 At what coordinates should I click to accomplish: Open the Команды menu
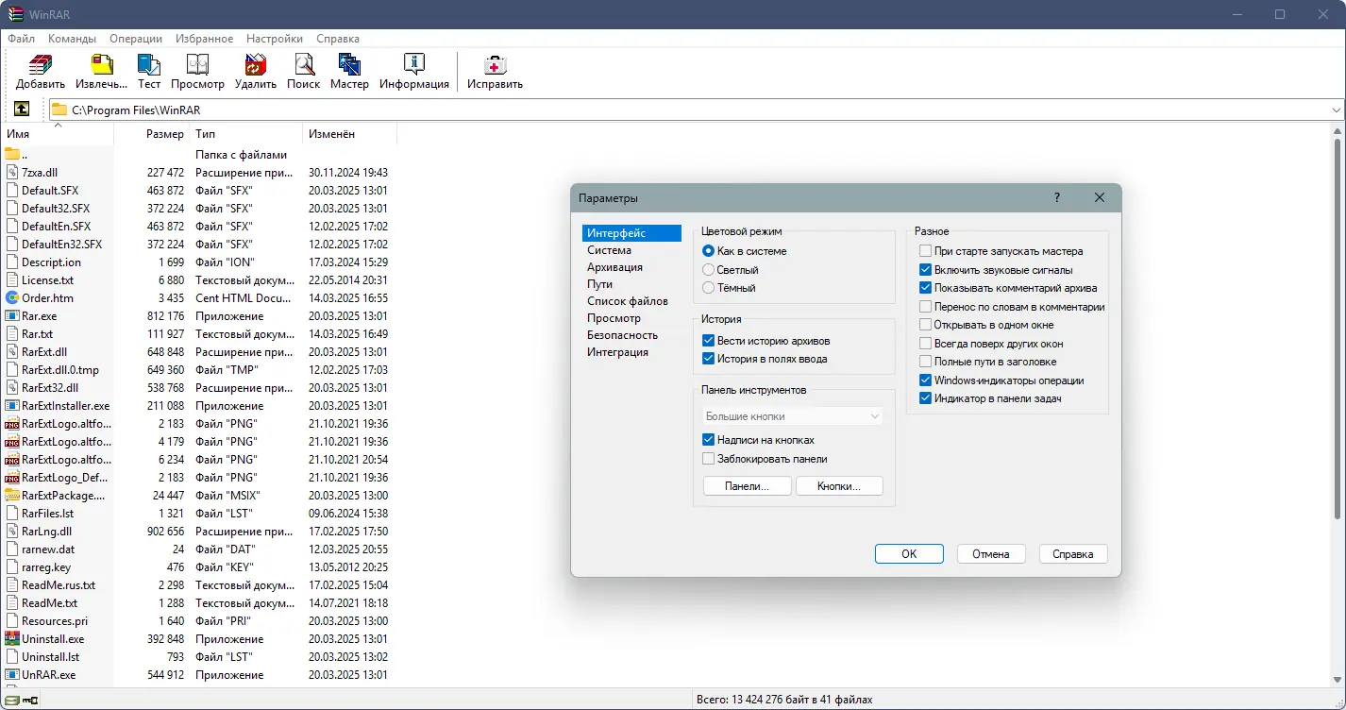point(73,39)
